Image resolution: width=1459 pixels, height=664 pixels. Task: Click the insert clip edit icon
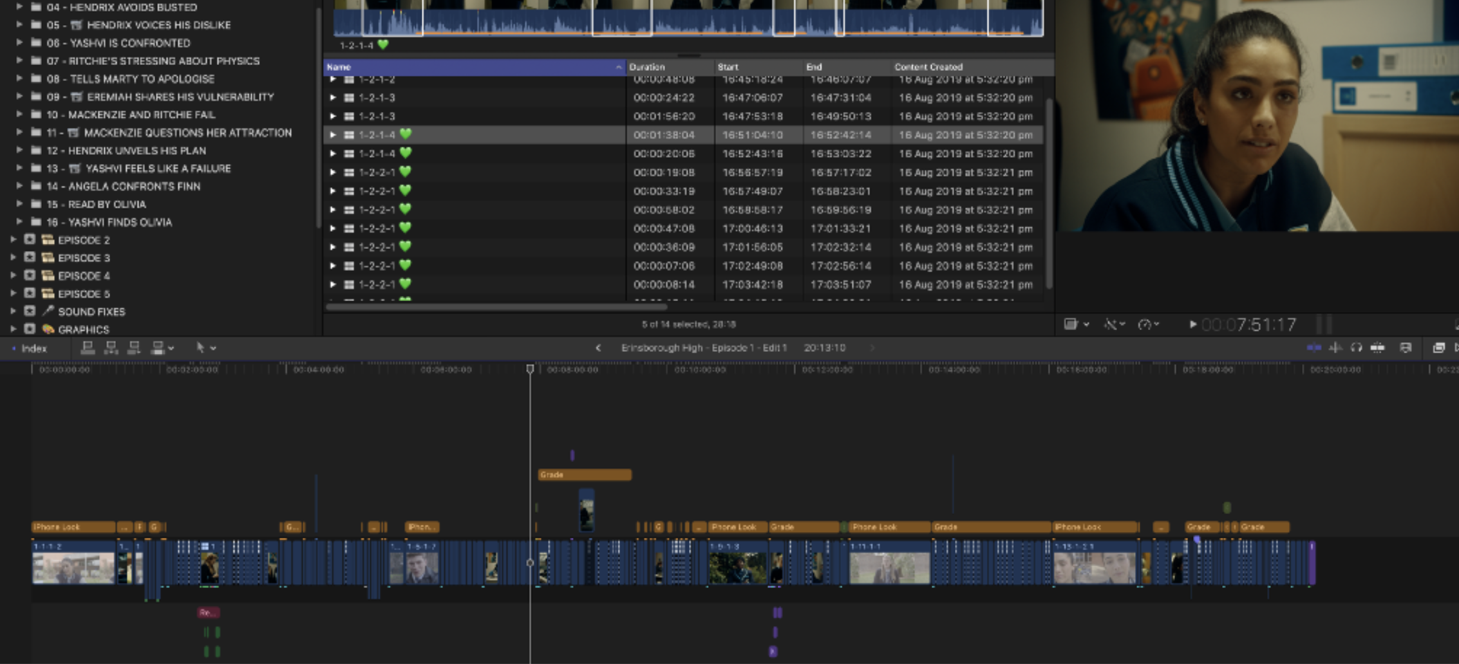tap(111, 348)
